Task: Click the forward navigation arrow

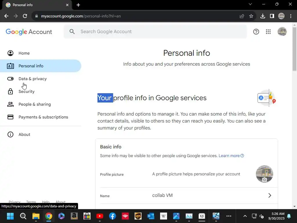Action: [16, 16]
